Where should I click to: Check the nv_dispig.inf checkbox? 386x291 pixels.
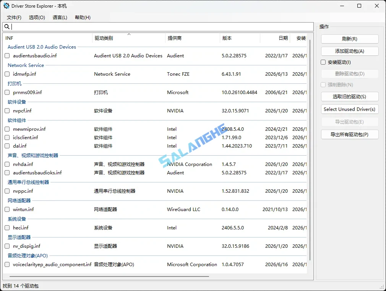click(x=7, y=246)
